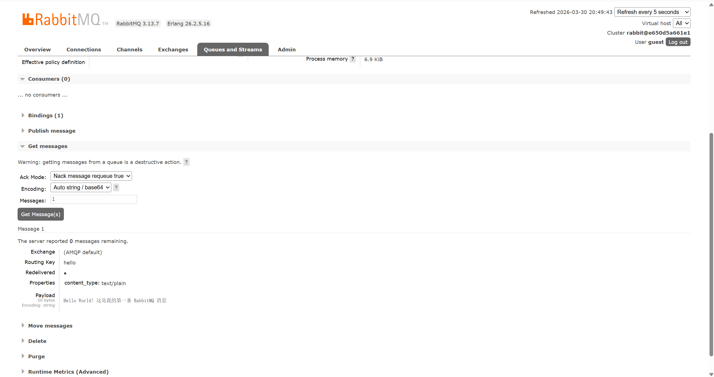The height and width of the screenshot is (377, 714).
Task: Open the Exchanges tab
Action: coord(173,49)
